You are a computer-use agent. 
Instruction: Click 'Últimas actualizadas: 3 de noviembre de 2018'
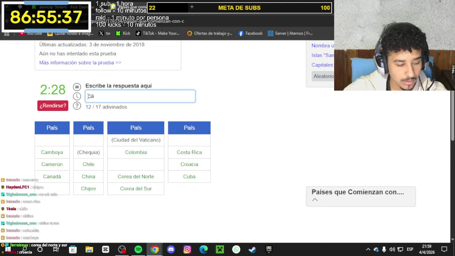click(x=92, y=44)
